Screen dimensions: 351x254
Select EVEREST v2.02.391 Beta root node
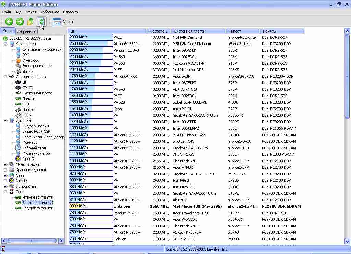[30, 38]
